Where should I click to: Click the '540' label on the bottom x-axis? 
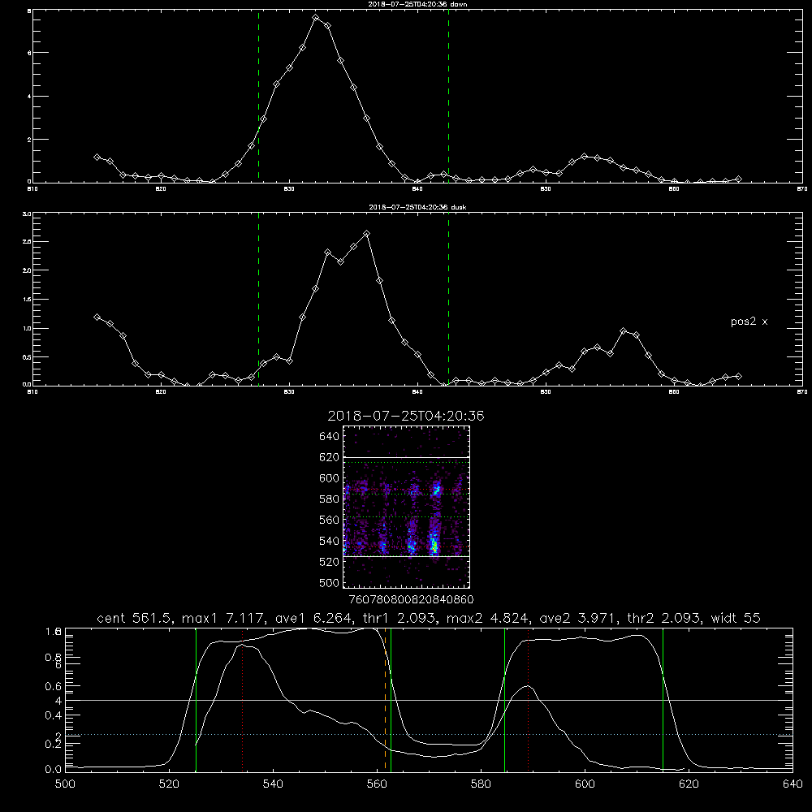click(x=273, y=784)
